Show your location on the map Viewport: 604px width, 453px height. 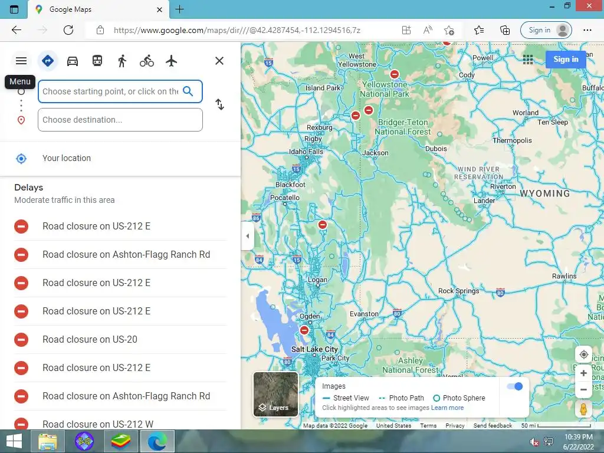tap(583, 354)
